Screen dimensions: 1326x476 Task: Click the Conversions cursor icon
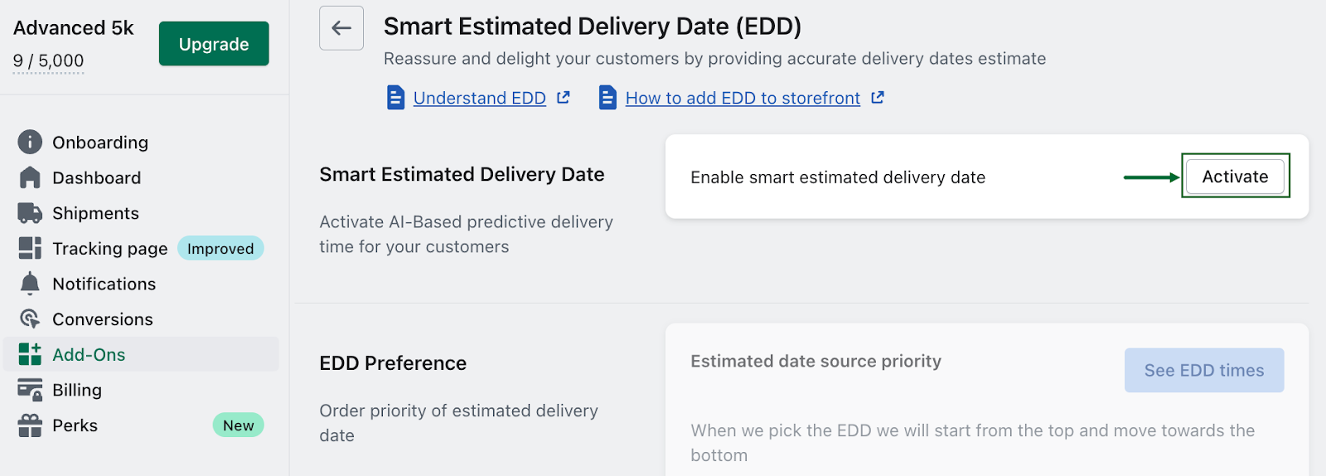30,319
